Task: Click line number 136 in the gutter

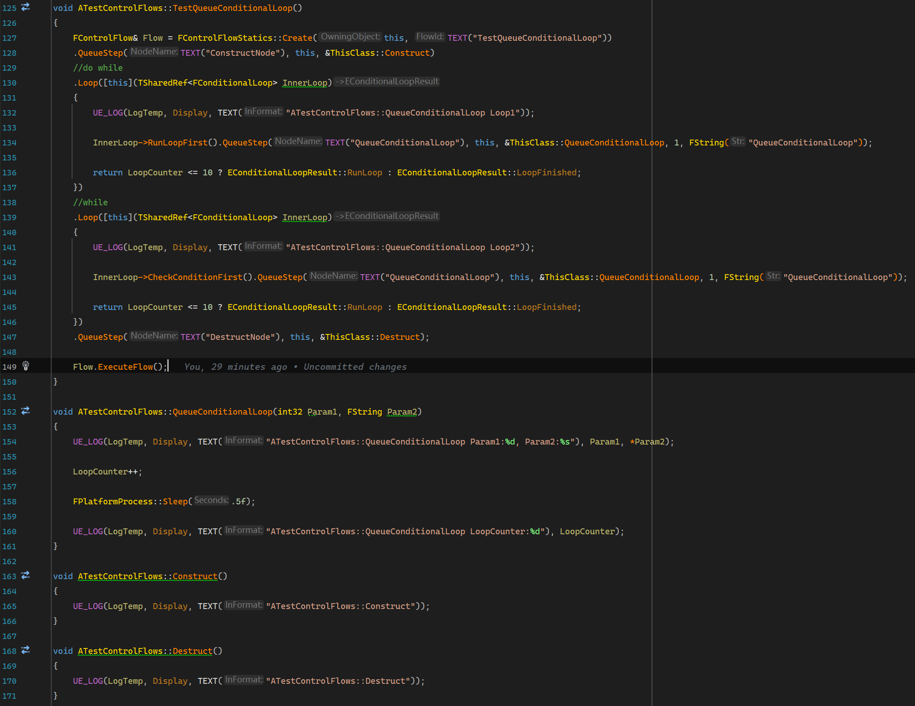Action: click(10, 173)
